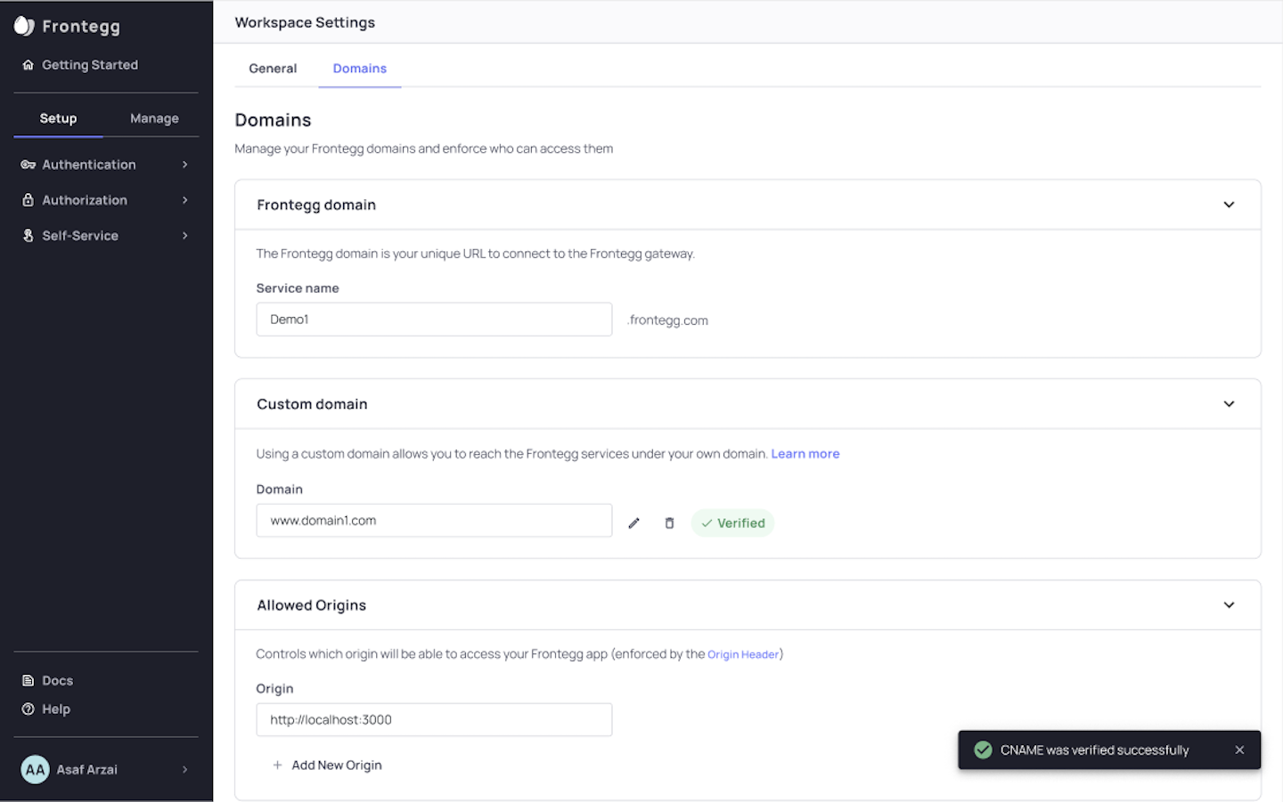Expand the Self-Service submenu

[x=184, y=236]
